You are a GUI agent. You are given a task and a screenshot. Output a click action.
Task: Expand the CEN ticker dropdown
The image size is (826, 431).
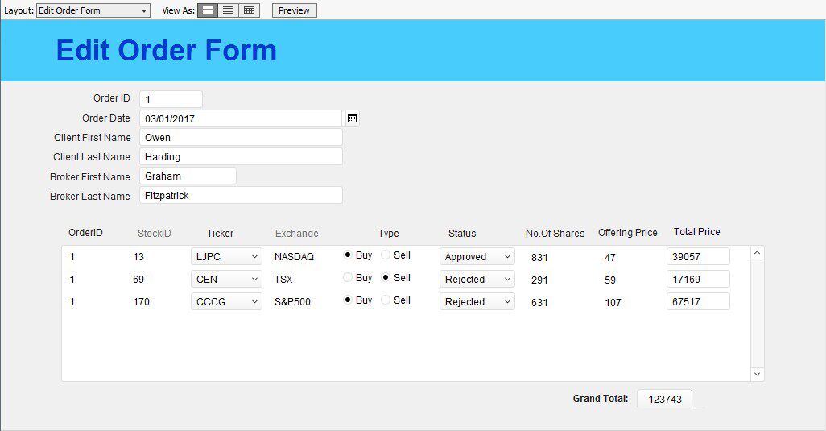(x=254, y=280)
